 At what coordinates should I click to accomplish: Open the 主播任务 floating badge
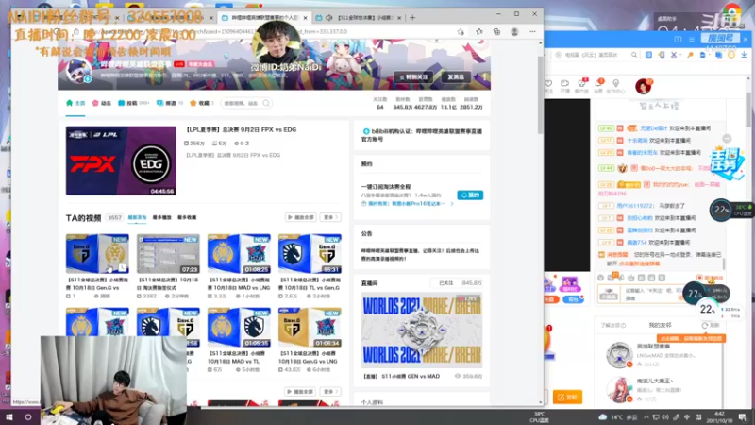727,163
